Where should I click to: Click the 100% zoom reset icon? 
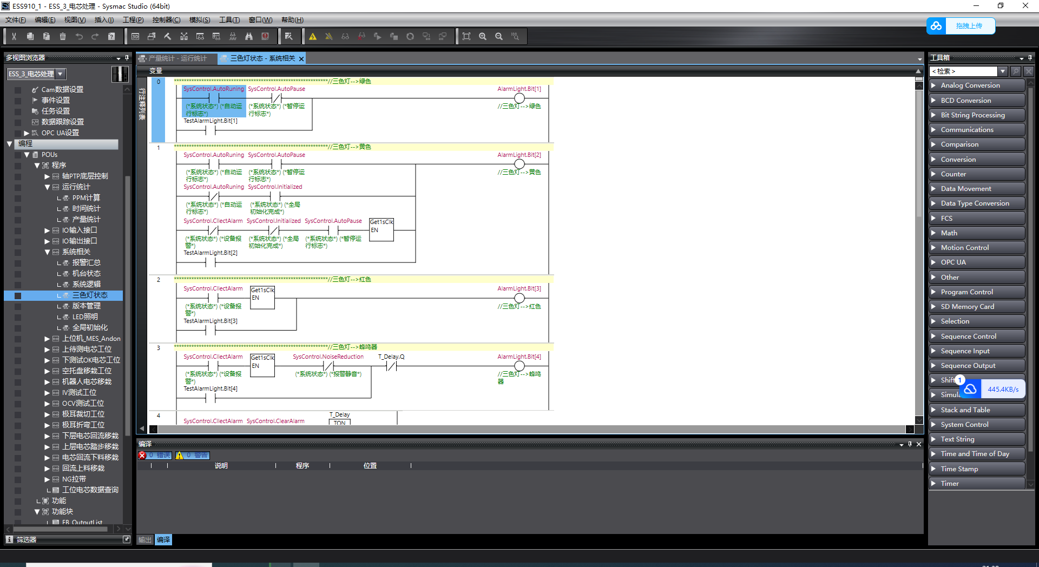(x=515, y=36)
